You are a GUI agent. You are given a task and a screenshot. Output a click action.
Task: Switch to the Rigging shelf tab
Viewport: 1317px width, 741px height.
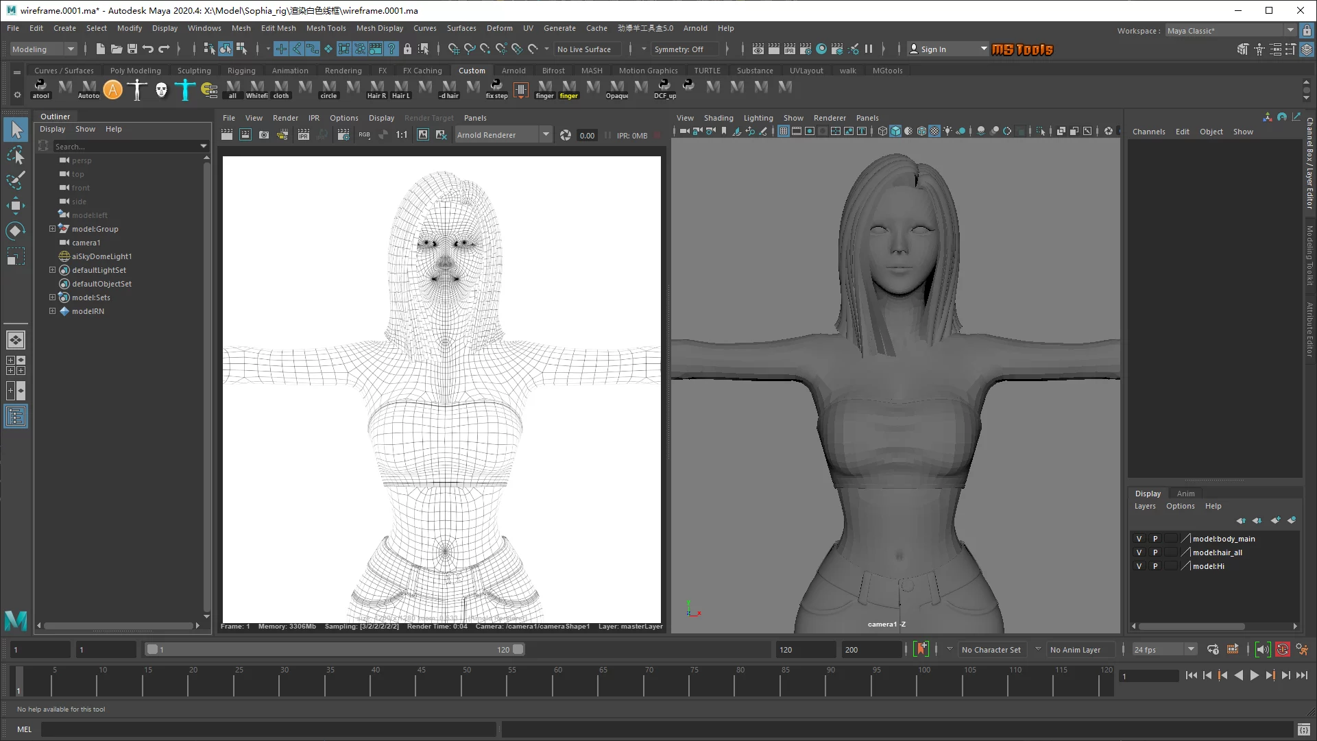[x=241, y=71]
